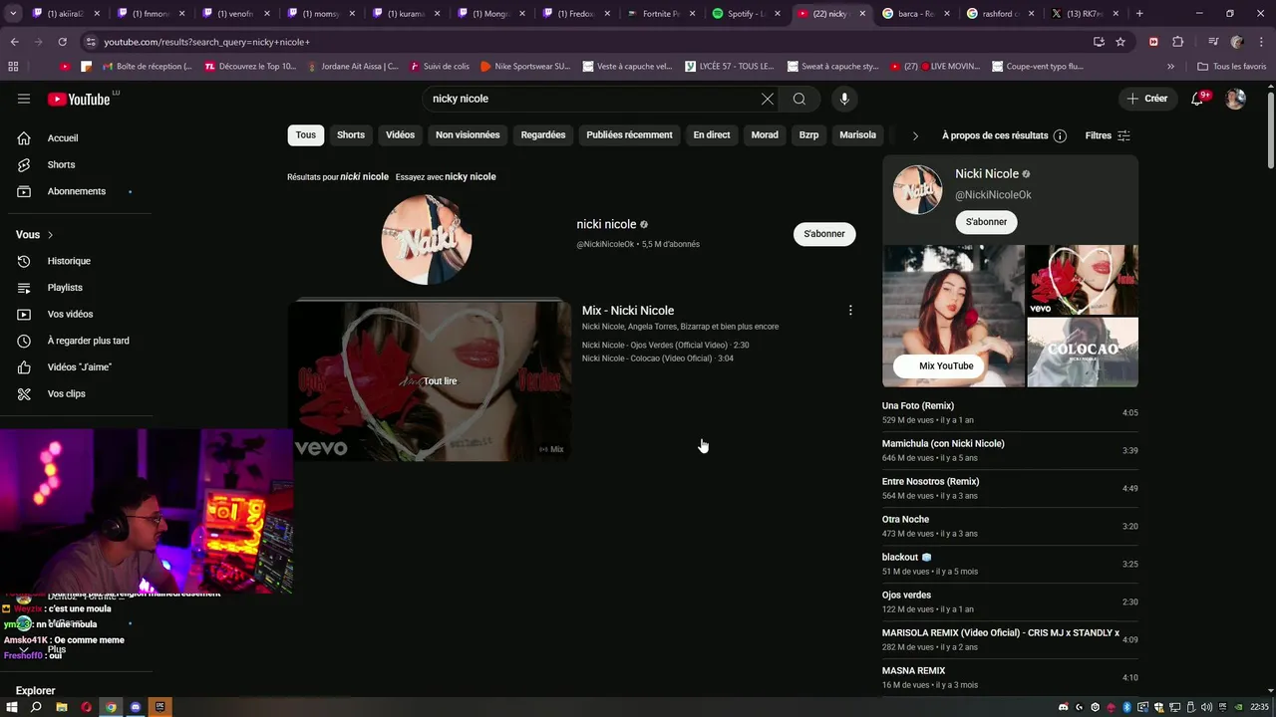Play MASNA REMIX track
This screenshot has width=1276, height=717.
click(x=1010, y=677)
